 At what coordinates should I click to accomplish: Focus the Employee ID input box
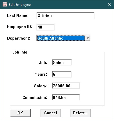point(45,27)
